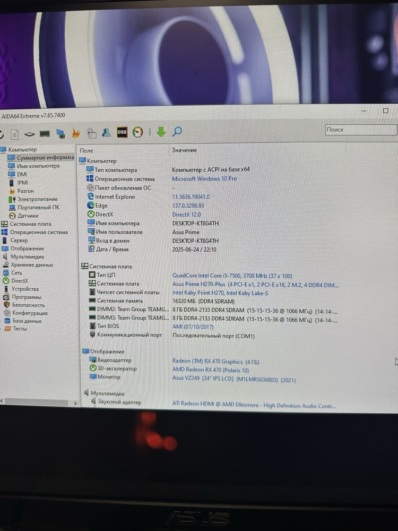The width and height of the screenshot is (398, 531).
Task: Click the user silhouette toolbar icon
Action: click(x=106, y=132)
